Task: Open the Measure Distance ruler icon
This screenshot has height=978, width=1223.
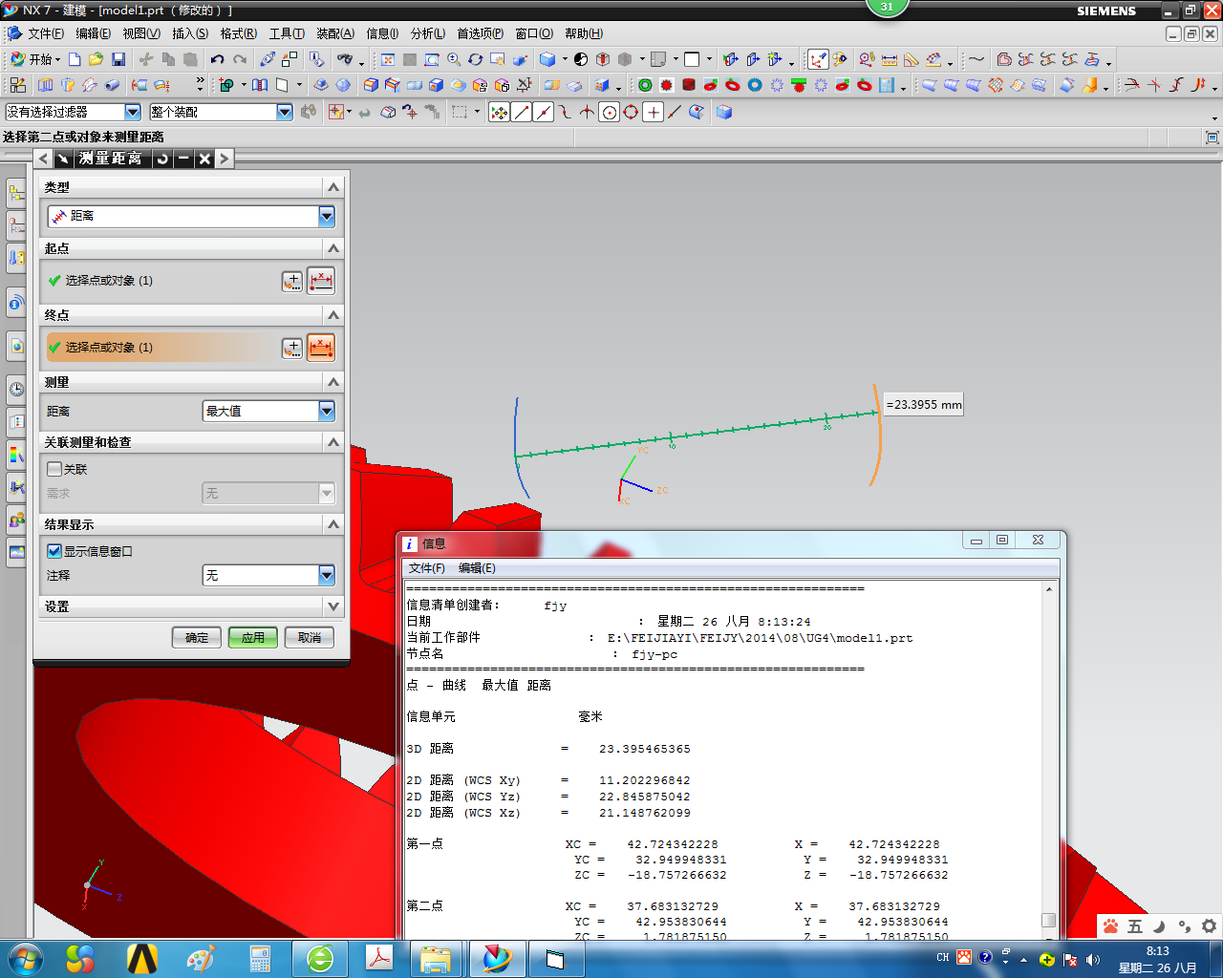Action: coord(890,59)
